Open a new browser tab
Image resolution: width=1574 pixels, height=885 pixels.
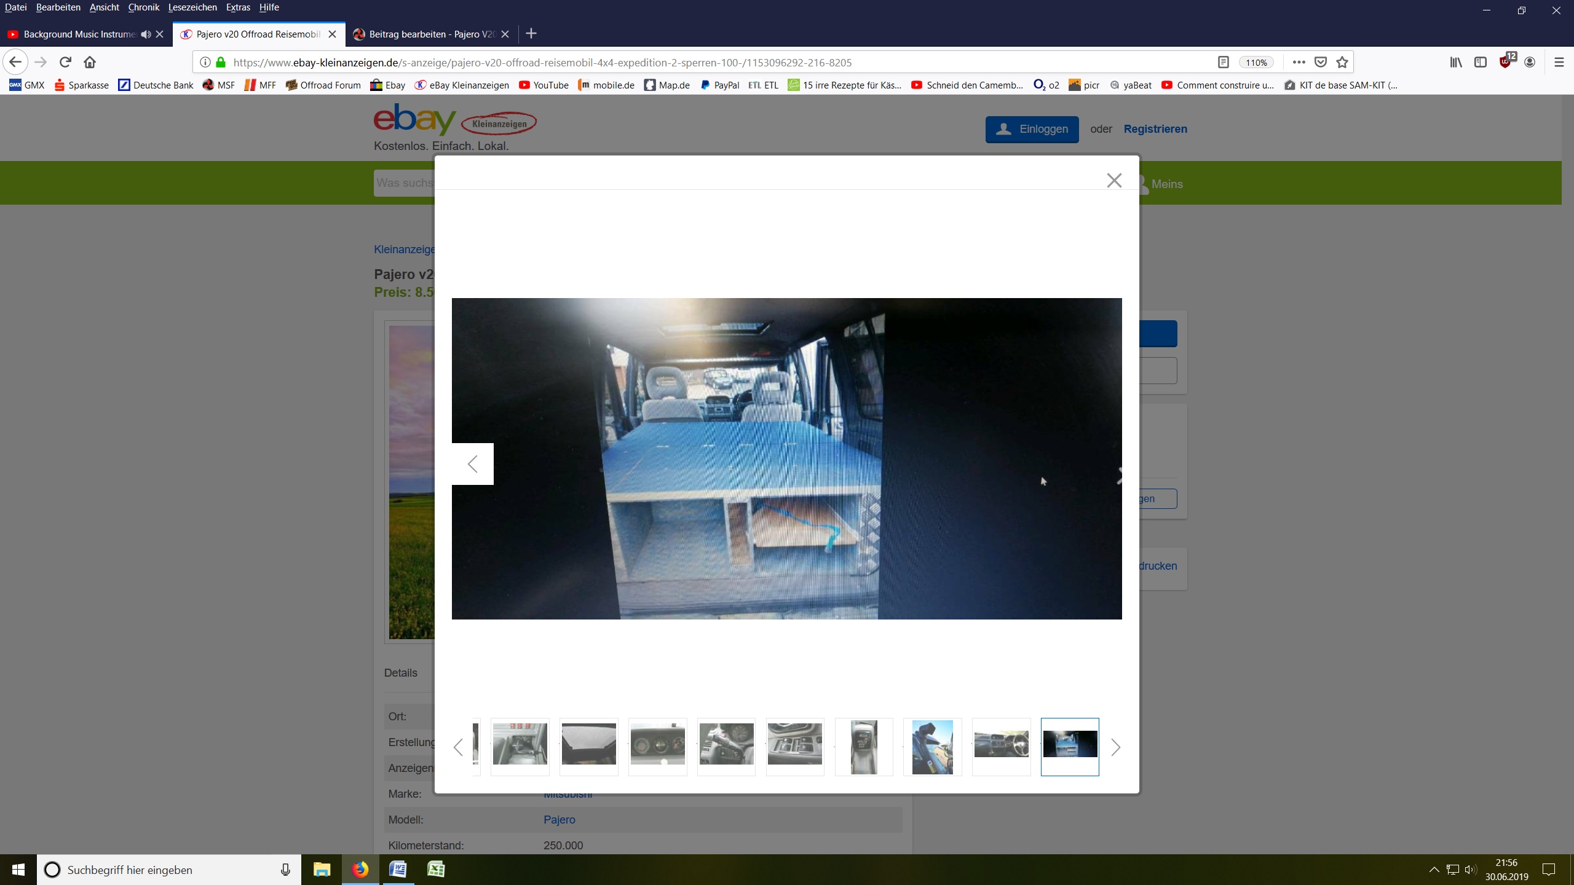[531, 34]
